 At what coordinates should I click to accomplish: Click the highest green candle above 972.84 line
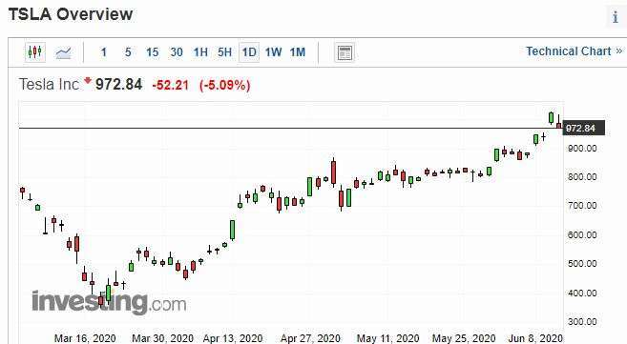tap(551, 118)
